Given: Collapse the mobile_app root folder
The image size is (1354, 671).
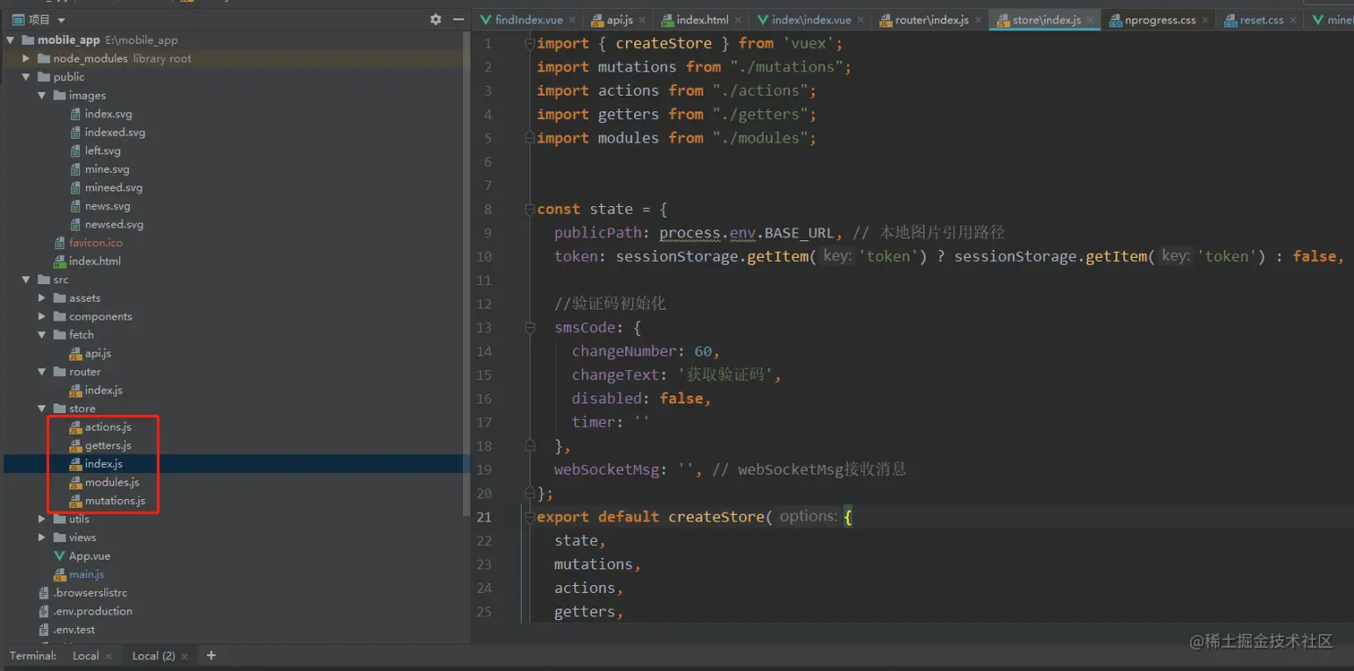Looking at the screenshot, I should (11, 40).
